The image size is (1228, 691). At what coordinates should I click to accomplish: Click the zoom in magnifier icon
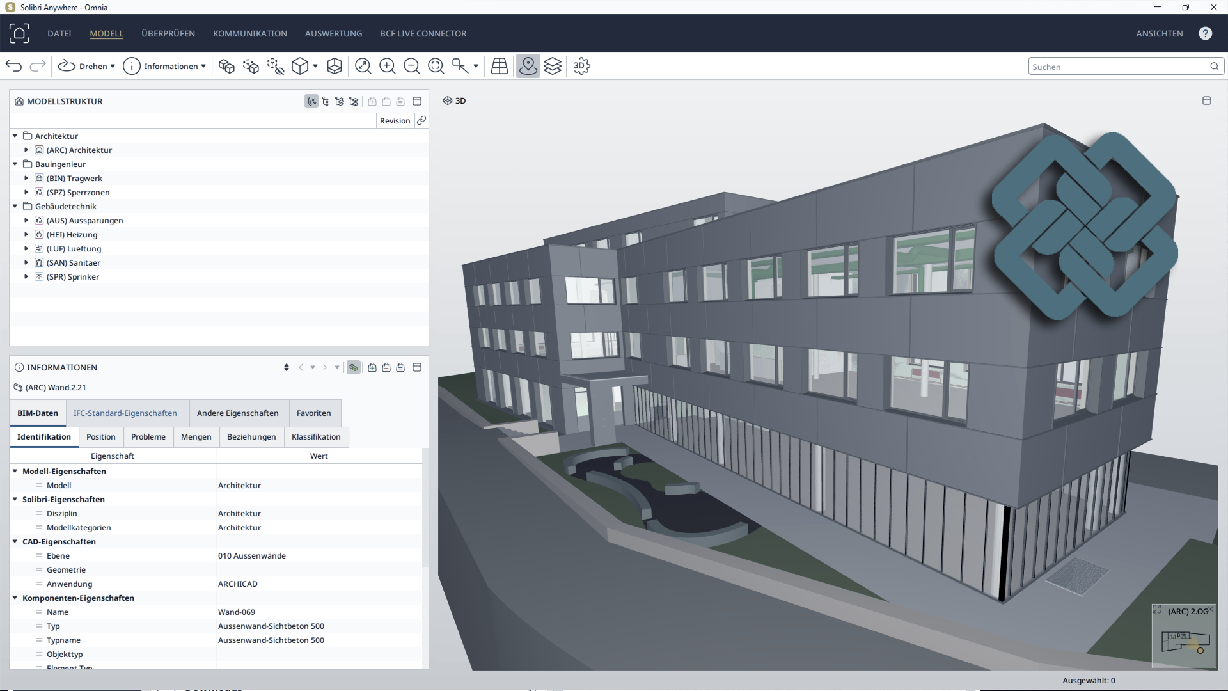[x=388, y=66]
